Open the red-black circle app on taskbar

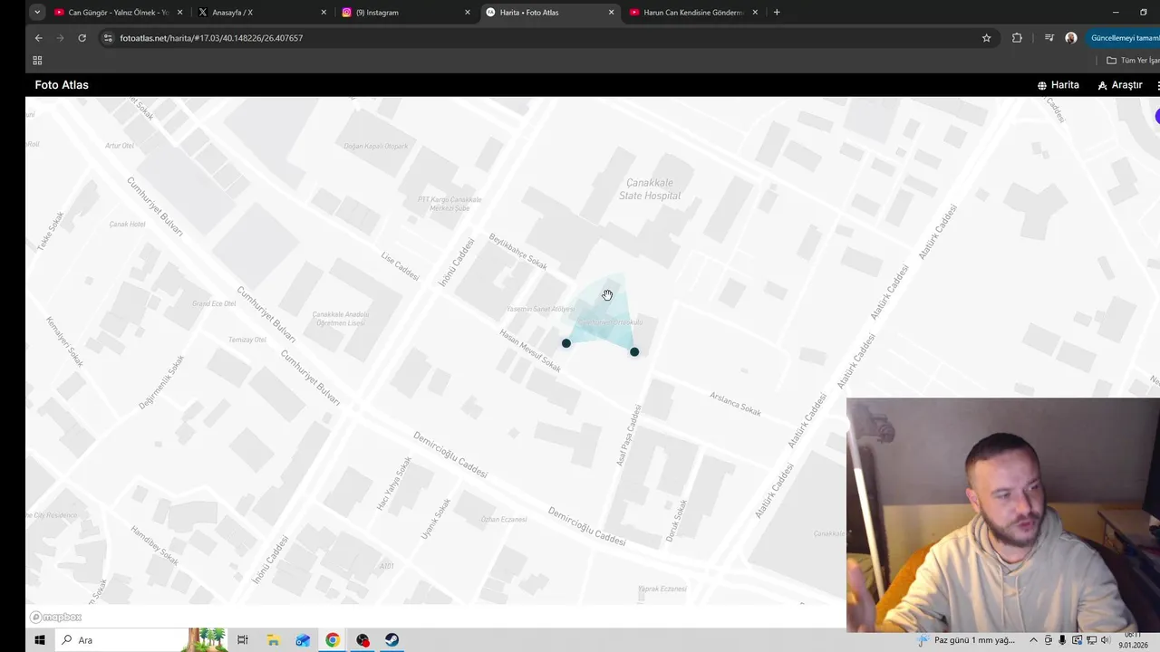(x=362, y=640)
